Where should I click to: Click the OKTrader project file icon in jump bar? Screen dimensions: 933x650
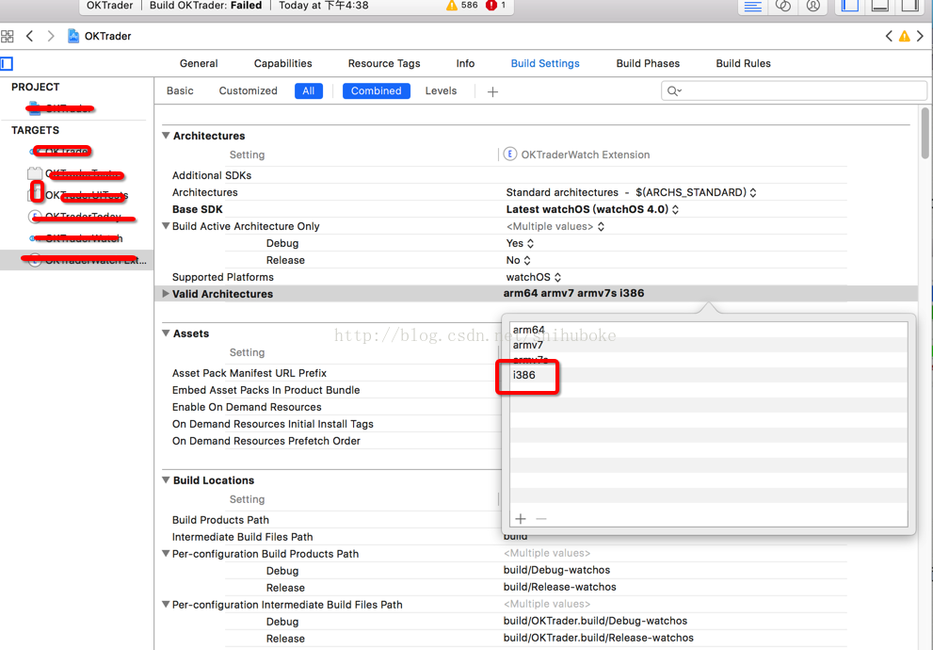tap(73, 37)
